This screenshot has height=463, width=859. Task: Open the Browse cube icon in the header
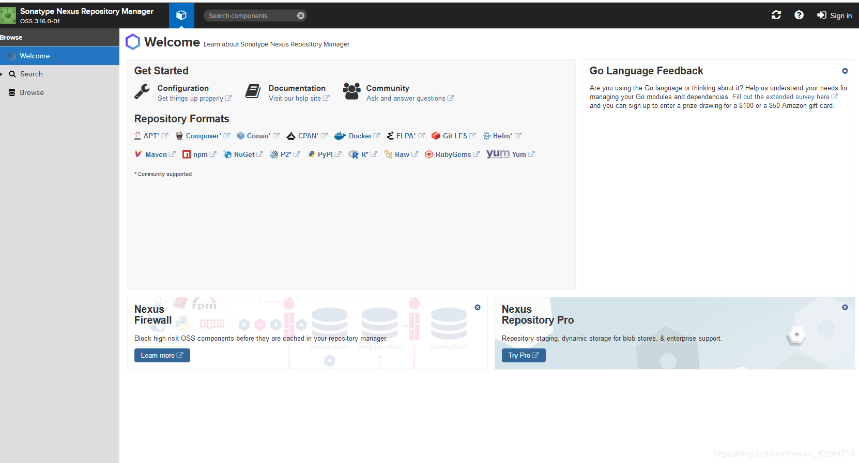click(x=181, y=15)
